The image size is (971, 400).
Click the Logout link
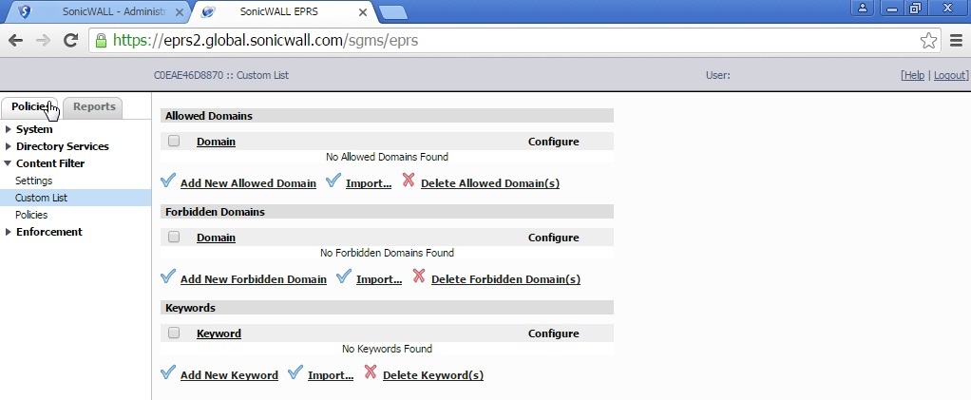click(950, 75)
